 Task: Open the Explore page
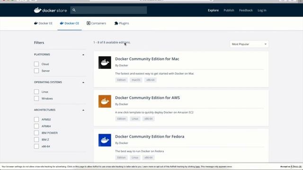pos(213,10)
